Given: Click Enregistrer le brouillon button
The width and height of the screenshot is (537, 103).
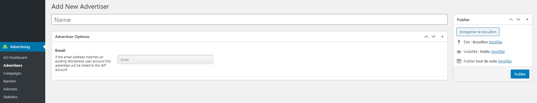Looking at the screenshot, I should click(478, 32).
